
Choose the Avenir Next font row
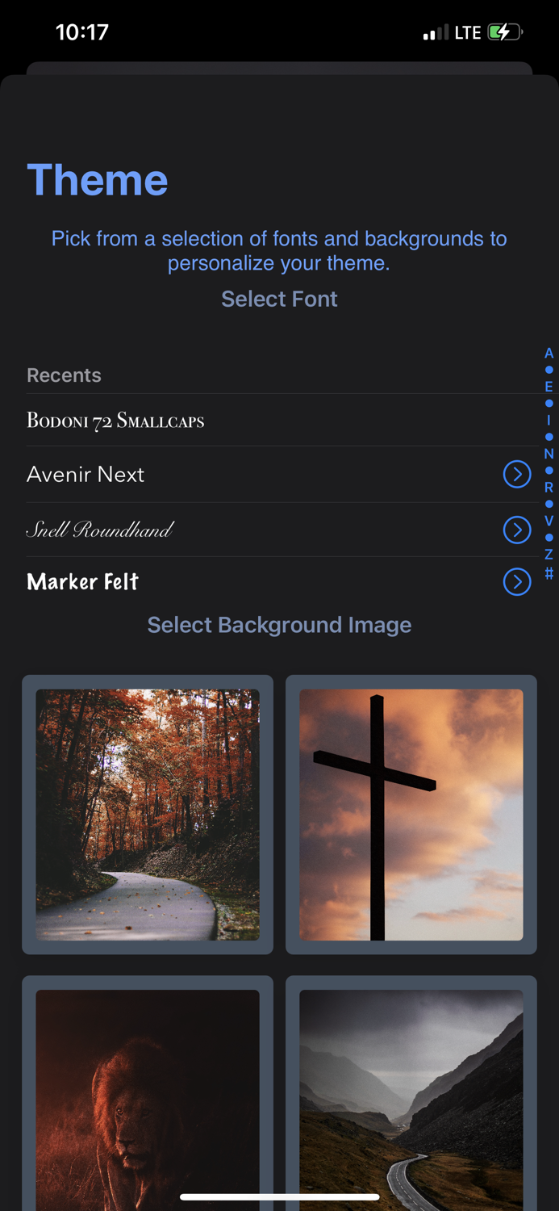pos(279,474)
